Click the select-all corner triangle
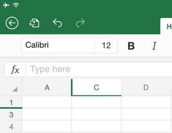Screen dimensions: 172x133 click(x=15, y=89)
